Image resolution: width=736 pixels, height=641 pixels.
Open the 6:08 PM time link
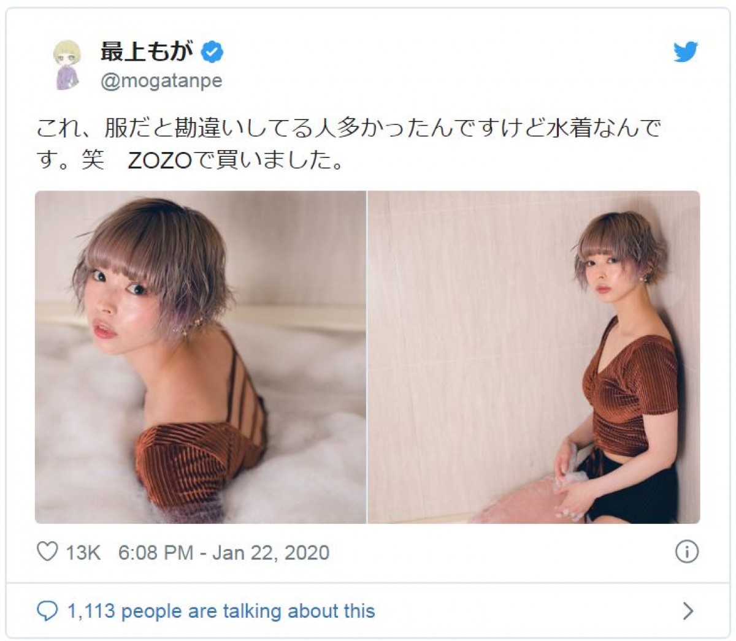tap(156, 552)
